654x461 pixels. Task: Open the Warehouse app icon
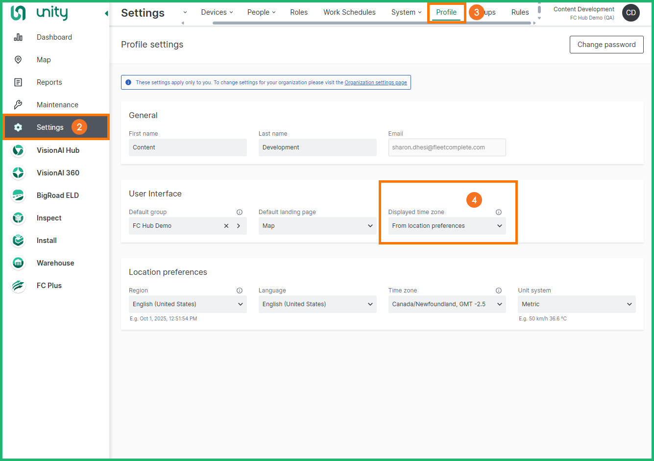18,263
